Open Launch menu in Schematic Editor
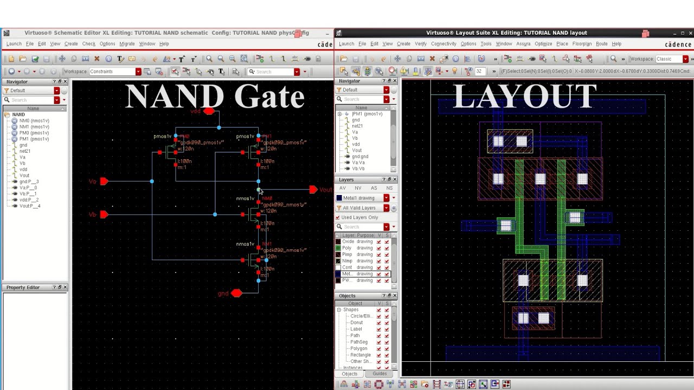 (14, 44)
